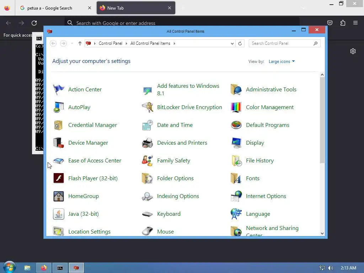
Task: Go up one level in Control Panel
Action: [80, 43]
